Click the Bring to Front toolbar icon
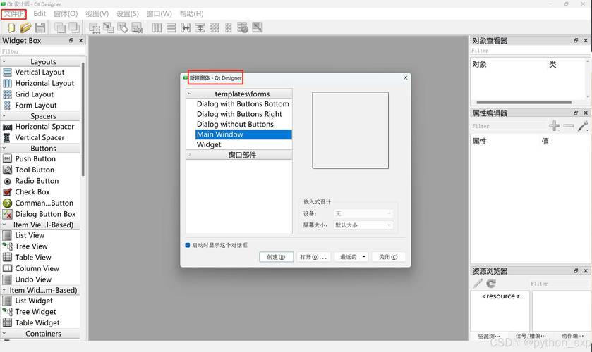The width and height of the screenshot is (592, 352). click(74, 27)
